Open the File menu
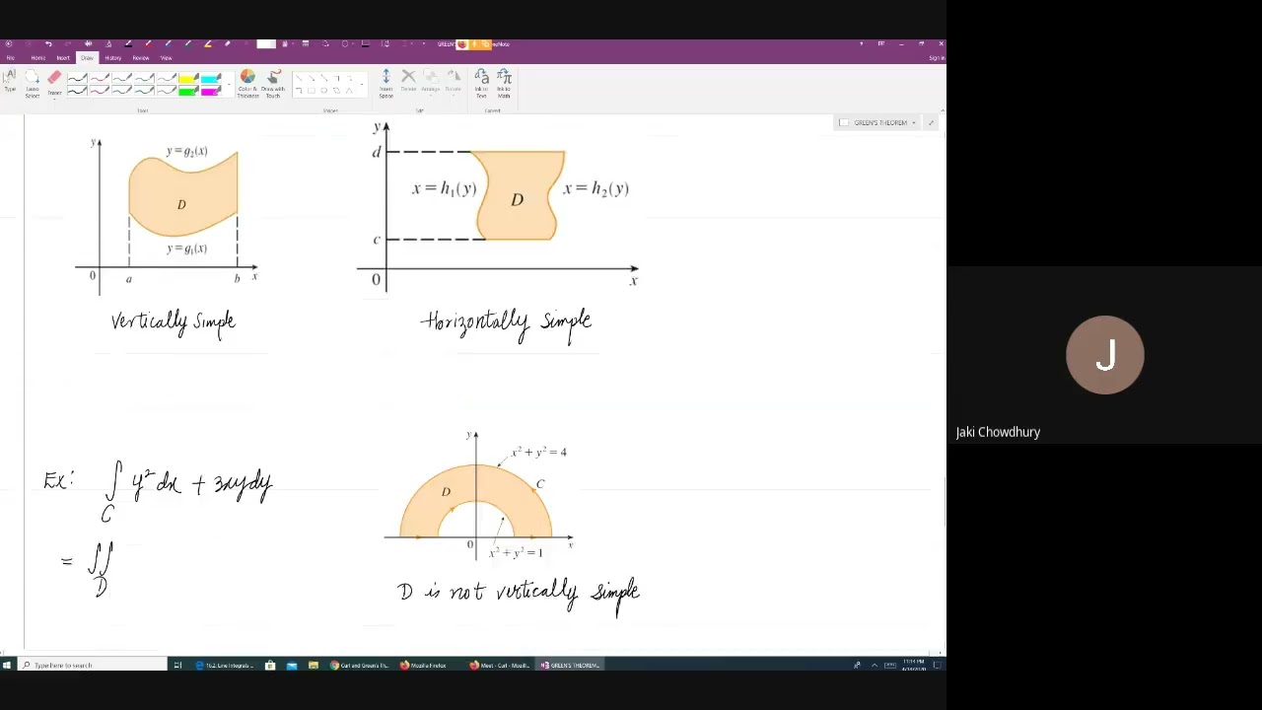 [x=10, y=58]
